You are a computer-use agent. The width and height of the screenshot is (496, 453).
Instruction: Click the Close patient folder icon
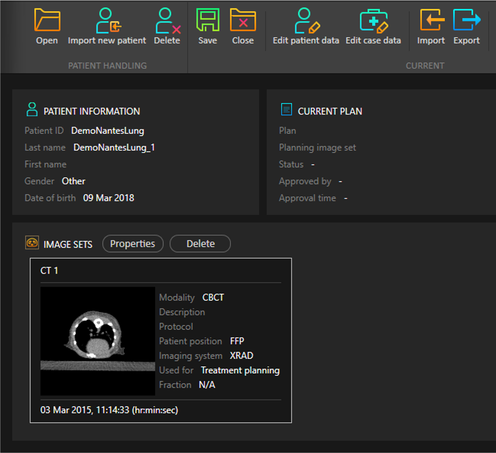point(243,21)
